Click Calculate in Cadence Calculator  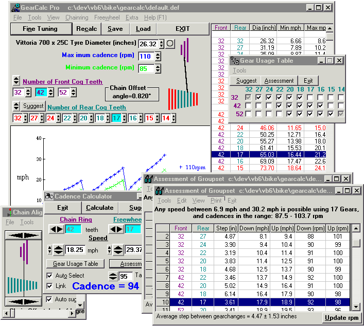pos(100,208)
